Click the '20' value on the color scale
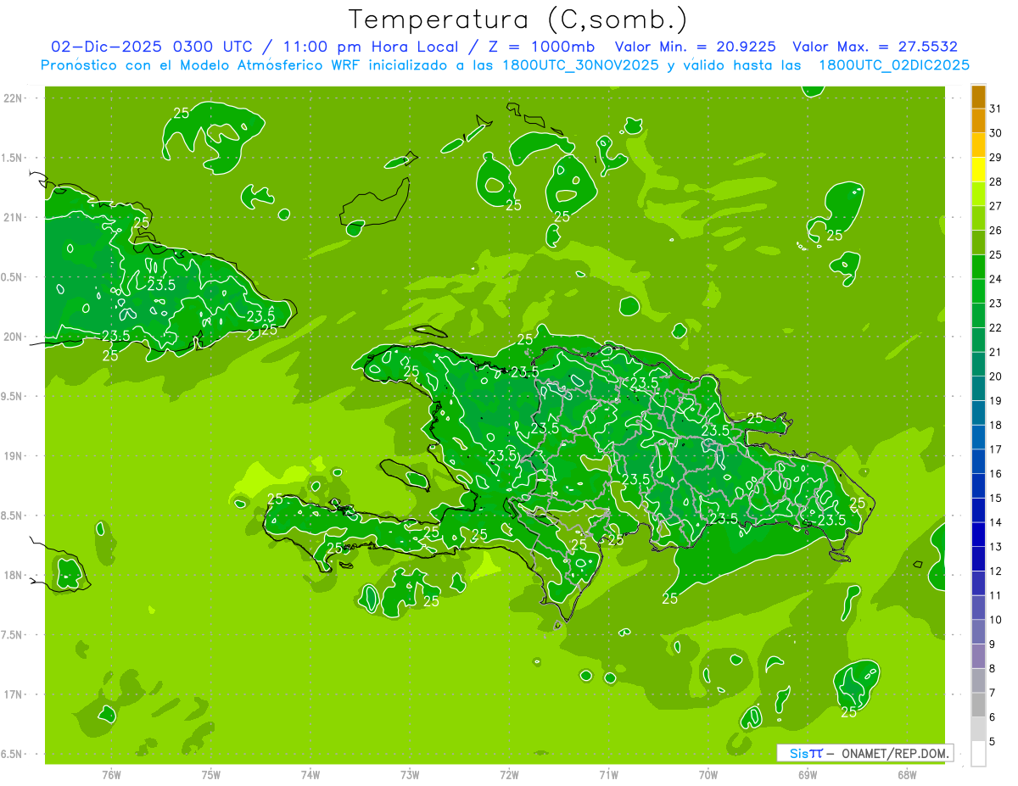1018x786 pixels. click(995, 376)
